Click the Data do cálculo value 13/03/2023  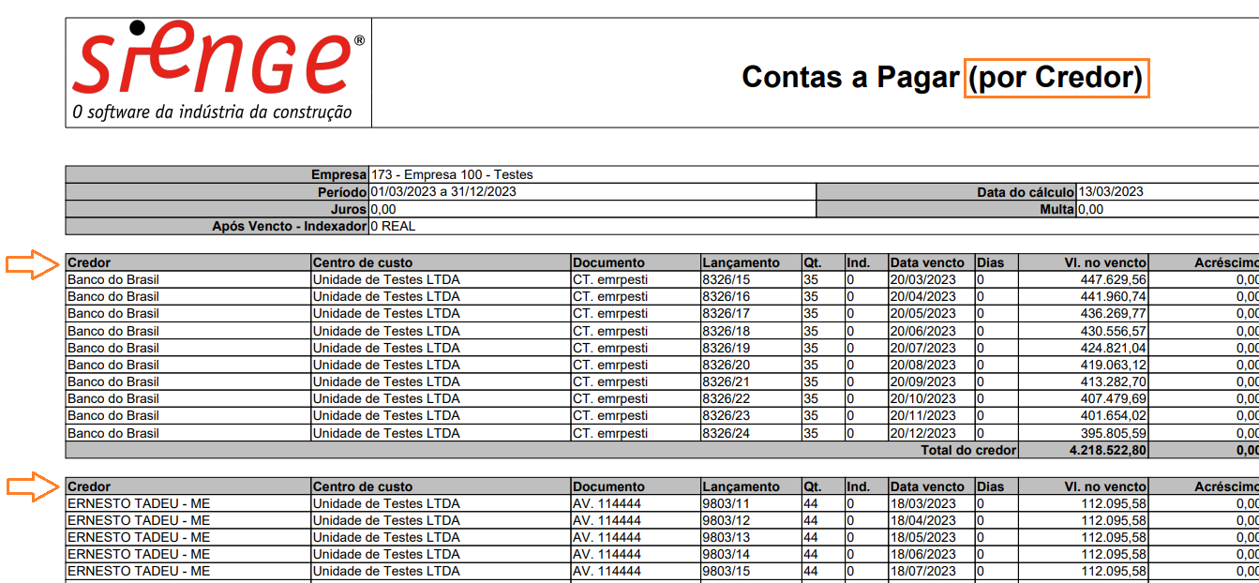[1111, 191]
